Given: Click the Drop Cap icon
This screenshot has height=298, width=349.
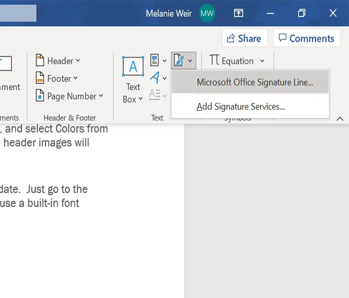Looking at the screenshot, I should click(155, 94).
